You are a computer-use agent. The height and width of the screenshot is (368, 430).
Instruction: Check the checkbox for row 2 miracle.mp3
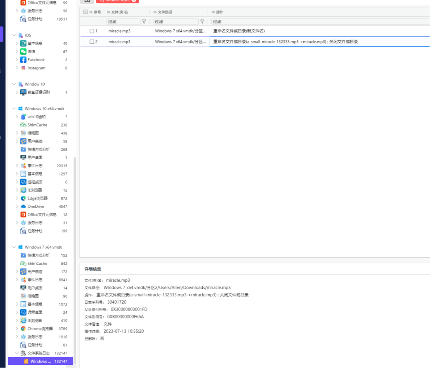(92, 42)
